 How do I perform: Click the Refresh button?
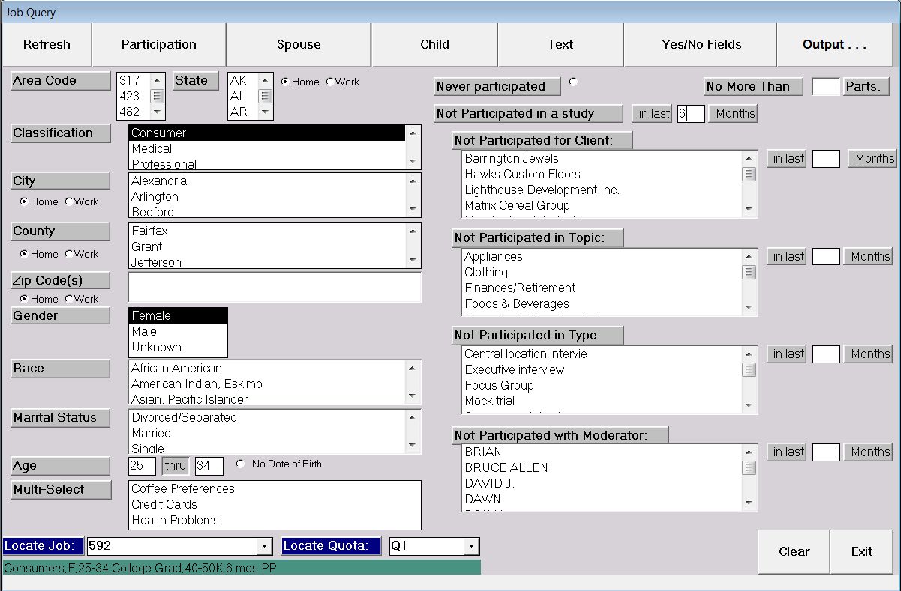click(x=47, y=45)
